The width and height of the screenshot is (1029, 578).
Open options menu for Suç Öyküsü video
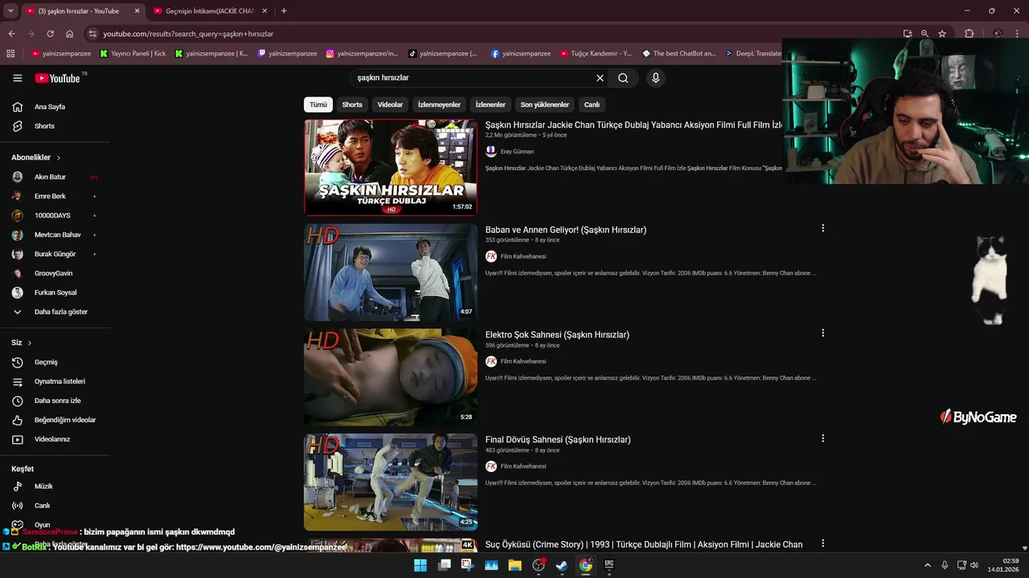tap(822, 543)
